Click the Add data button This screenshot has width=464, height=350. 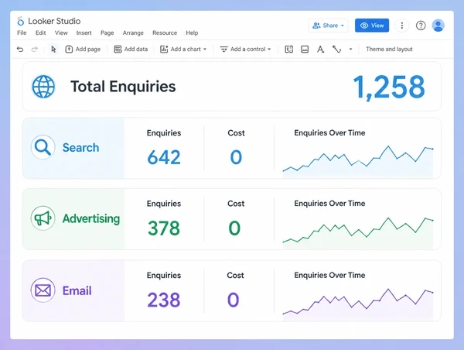[131, 50]
